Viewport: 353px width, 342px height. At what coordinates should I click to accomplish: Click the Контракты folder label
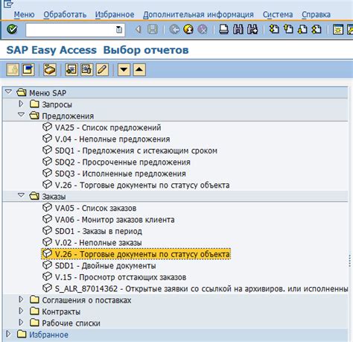click(61, 311)
